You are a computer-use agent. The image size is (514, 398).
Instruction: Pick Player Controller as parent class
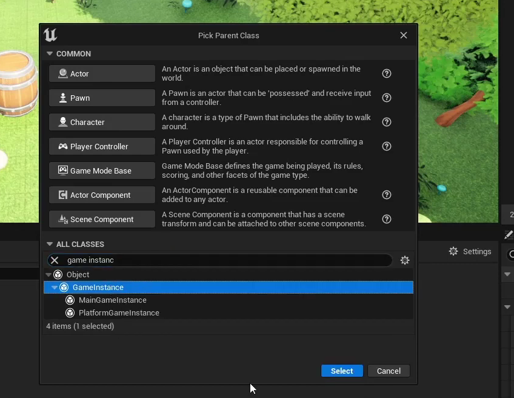click(102, 146)
